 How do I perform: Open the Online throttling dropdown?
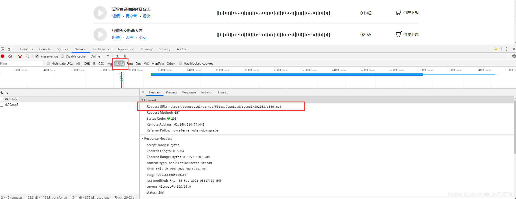coord(100,56)
